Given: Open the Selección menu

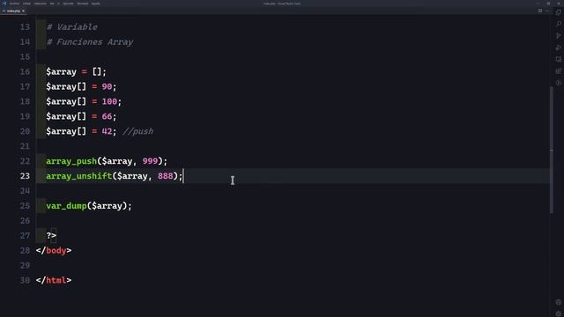Looking at the screenshot, I should click(41, 4).
